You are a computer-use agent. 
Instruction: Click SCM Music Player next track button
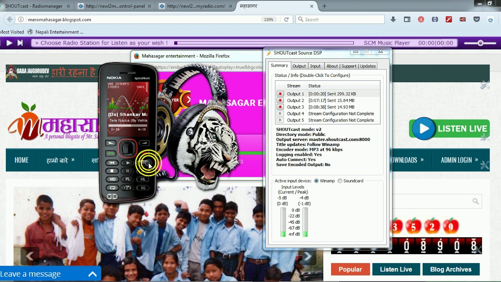coord(20,43)
